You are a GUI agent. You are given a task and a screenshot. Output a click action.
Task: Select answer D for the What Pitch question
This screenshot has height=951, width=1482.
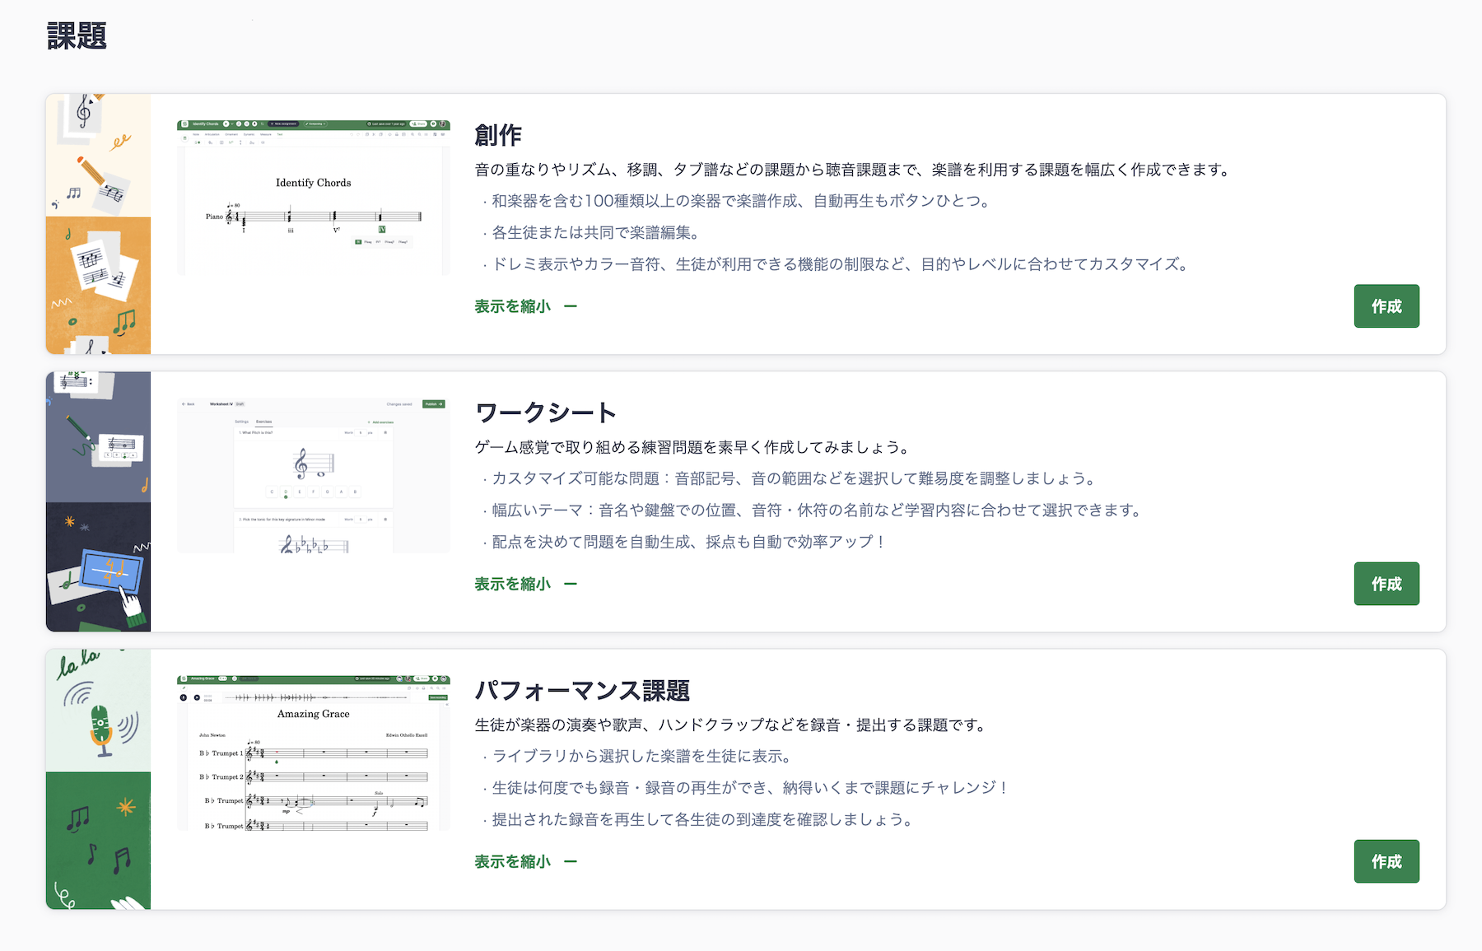[286, 492]
